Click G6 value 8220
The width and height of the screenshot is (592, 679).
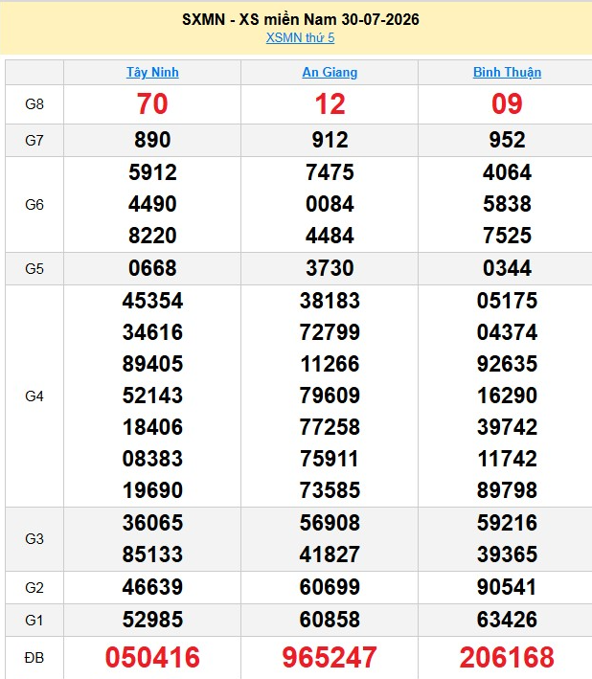click(152, 236)
